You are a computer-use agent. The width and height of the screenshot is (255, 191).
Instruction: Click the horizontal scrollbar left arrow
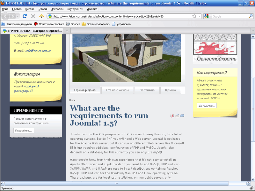tap(2, 183)
